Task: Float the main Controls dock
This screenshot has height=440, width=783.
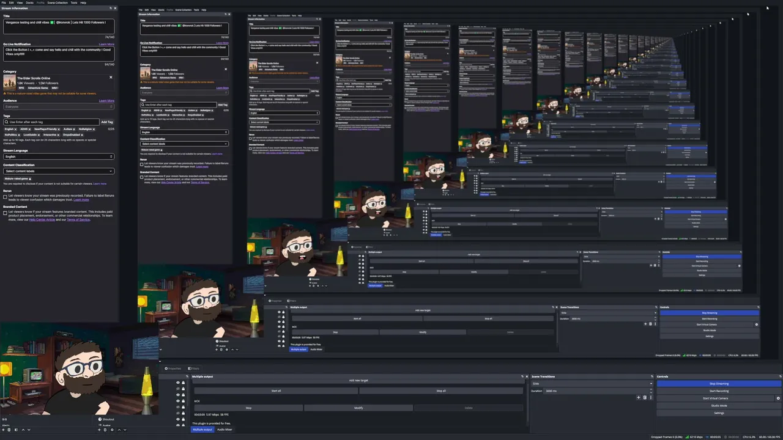Action: (781, 376)
